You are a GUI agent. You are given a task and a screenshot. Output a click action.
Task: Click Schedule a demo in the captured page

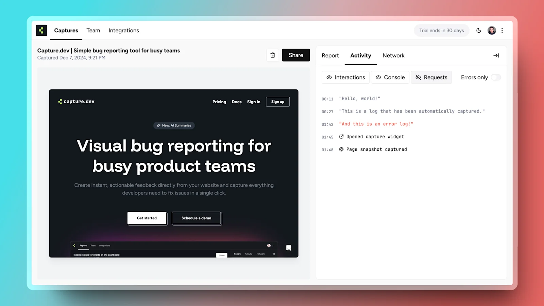197,218
